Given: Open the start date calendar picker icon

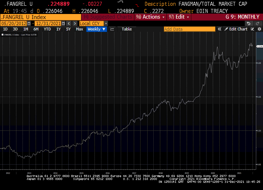Looking at the screenshot, I should (29, 23).
